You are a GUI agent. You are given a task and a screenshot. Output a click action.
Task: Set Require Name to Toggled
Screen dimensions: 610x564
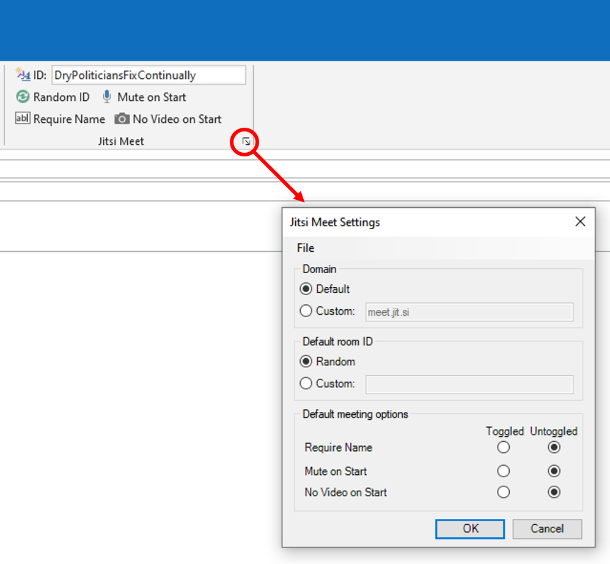point(504,447)
